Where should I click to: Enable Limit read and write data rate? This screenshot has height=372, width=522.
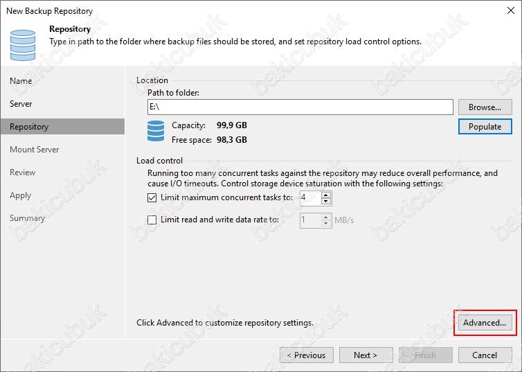pos(152,220)
